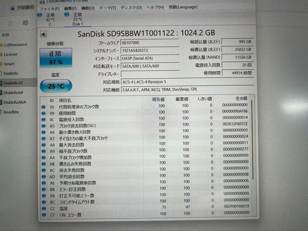
Task: Click status dot for C7 CRC row
Action: tap(44, 215)
